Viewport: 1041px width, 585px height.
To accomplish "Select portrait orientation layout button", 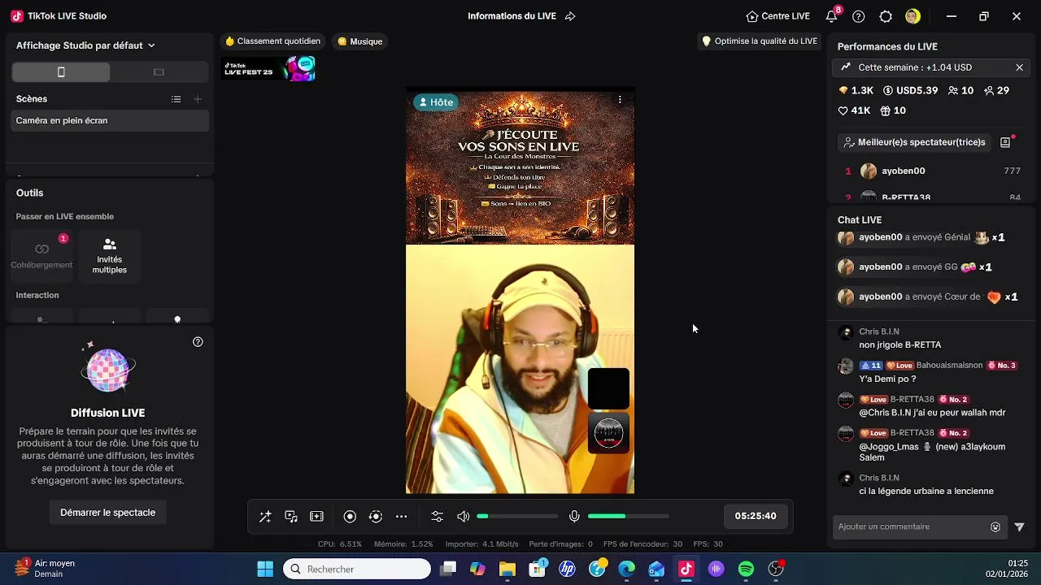I will [x=61, y=72].
